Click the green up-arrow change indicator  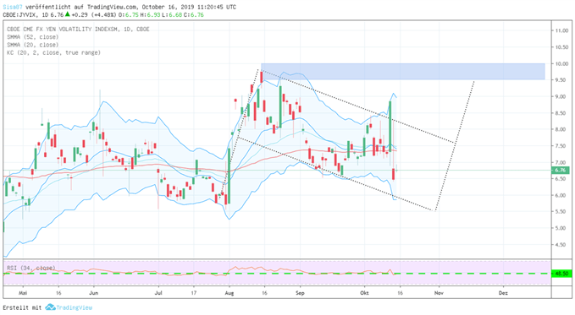pos(68,14)
